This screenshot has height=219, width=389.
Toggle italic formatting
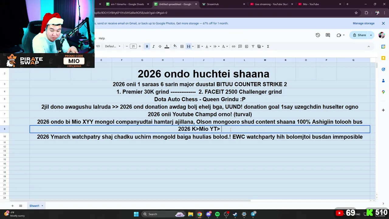pyautogui.click(x=153, y=47)
